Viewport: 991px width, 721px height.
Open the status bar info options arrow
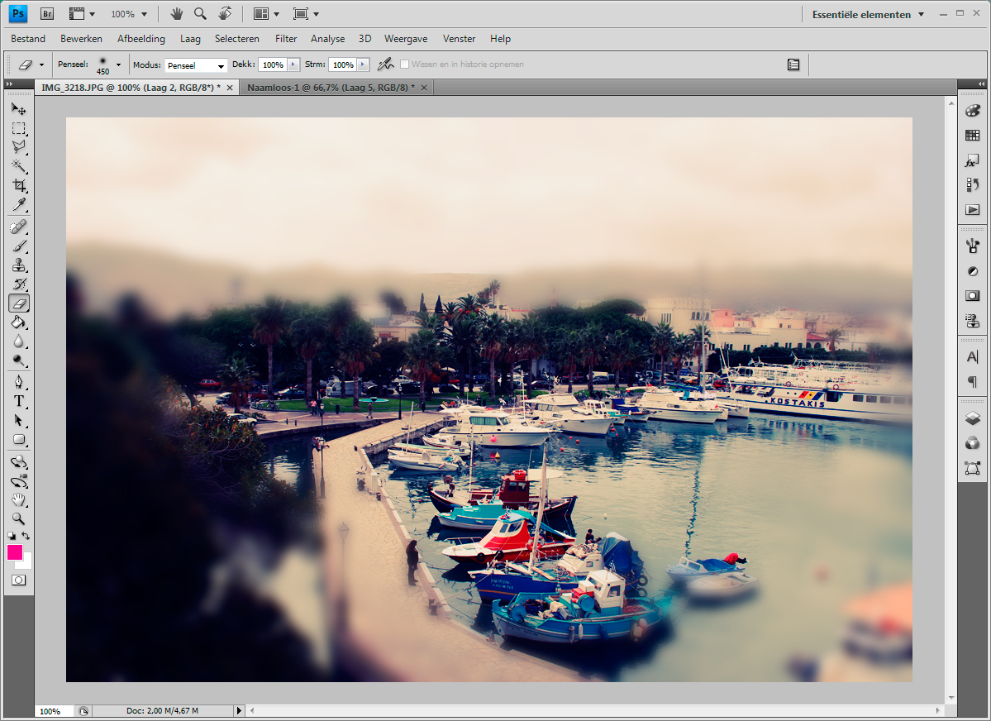[239, 711]
